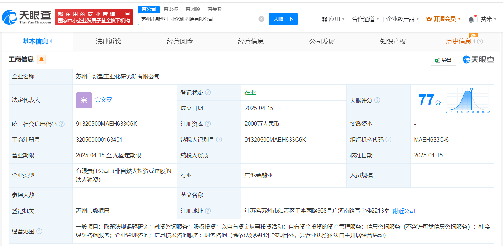This screenshot has width=503, height=246.
Task: Click help icon next to 天眼评分
Action: (x=377, y=100)
